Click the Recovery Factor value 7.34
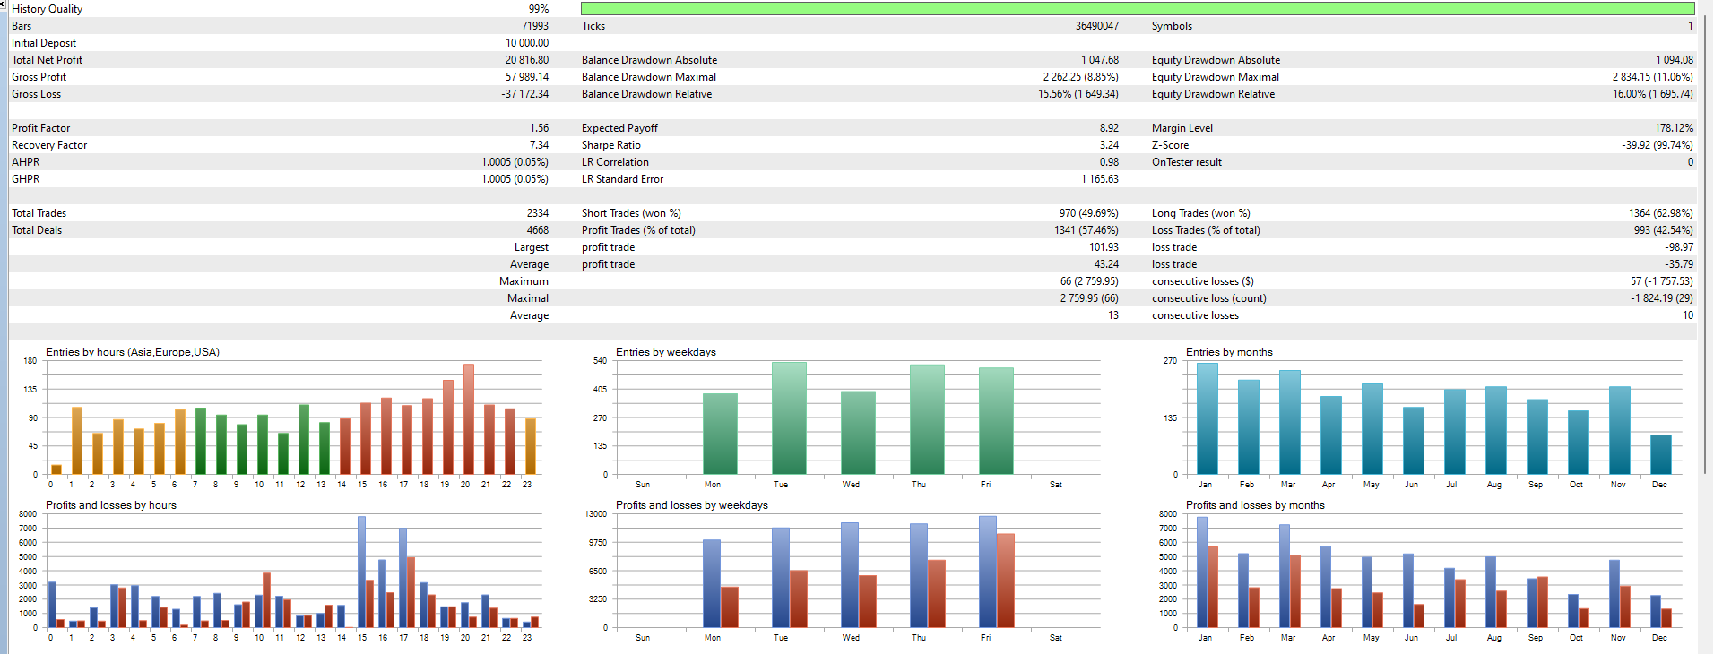The height and width of the screenshot is (654, 1714). pyautogui.click(x=539, y=145)
